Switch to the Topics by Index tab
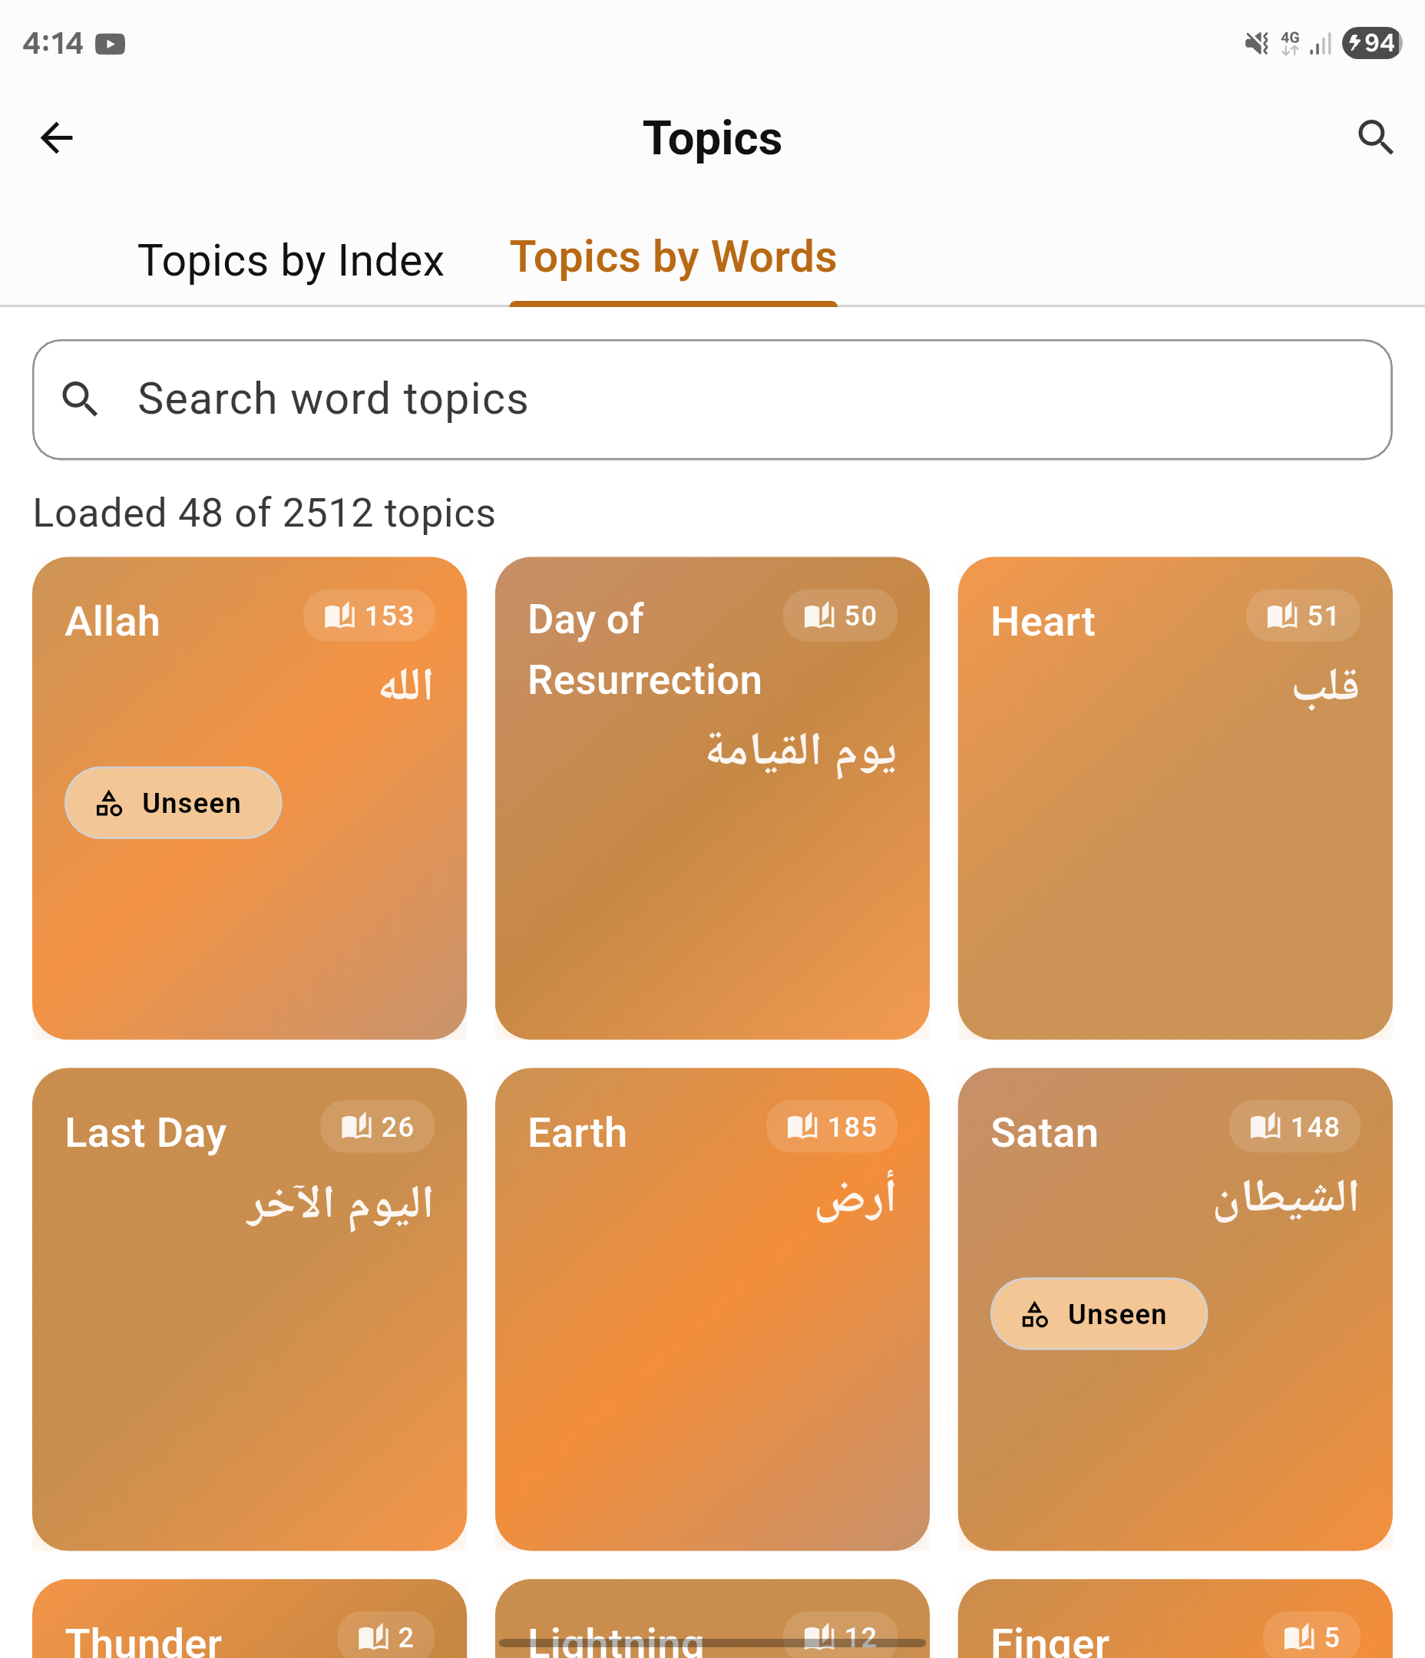Image resolution: width=1425 pixels, height=1658 pixels. (292, 259)
